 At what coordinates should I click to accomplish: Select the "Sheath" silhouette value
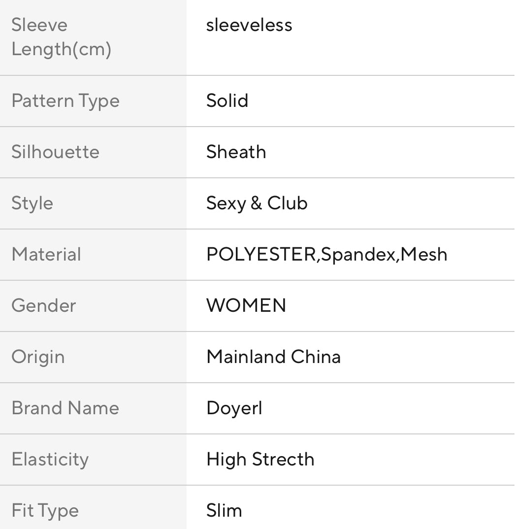pos(236,152)
